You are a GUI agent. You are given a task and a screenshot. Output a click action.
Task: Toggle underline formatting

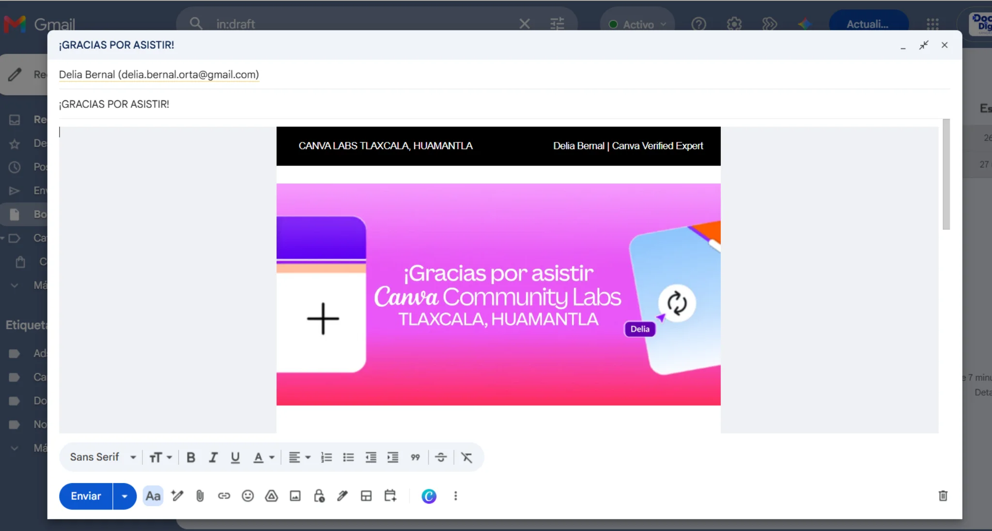235,457
